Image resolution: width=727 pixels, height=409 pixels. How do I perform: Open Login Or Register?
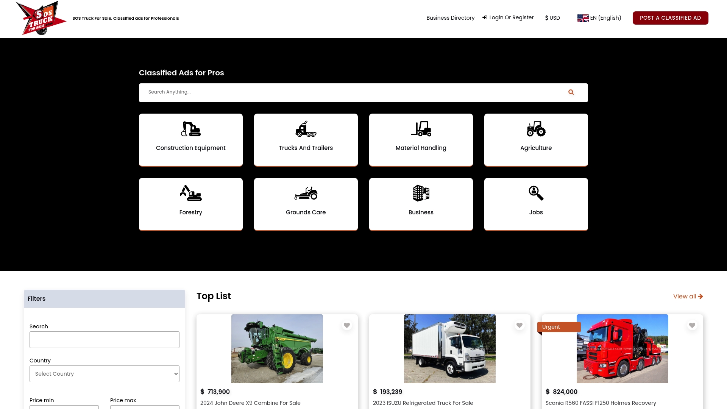(x=508, y=17)
